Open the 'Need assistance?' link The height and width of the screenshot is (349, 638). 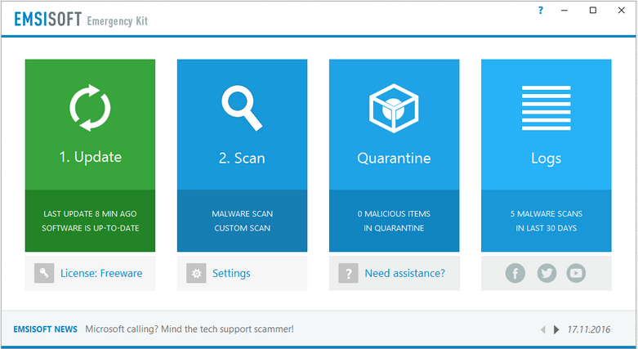point(405,273)
